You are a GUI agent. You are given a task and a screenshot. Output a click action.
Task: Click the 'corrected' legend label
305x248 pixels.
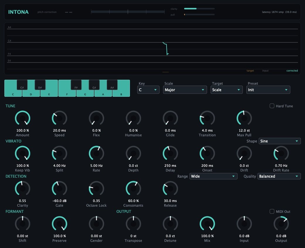tap(292, 71)
